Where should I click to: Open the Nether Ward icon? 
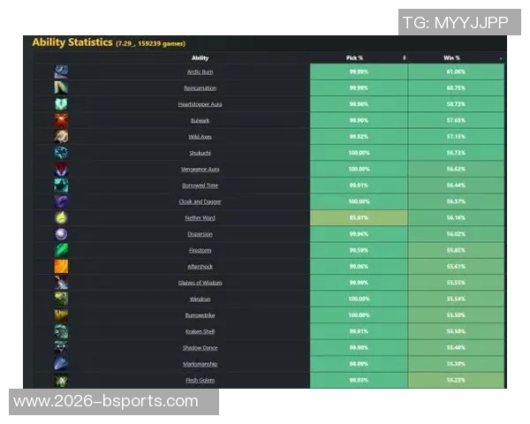point(61,217)
